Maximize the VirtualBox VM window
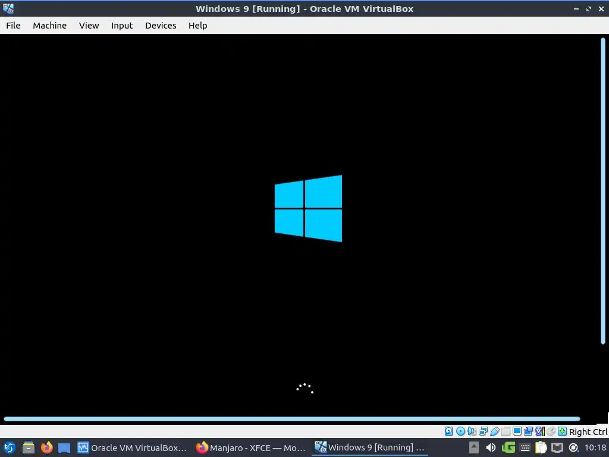 tap(589, 8)
